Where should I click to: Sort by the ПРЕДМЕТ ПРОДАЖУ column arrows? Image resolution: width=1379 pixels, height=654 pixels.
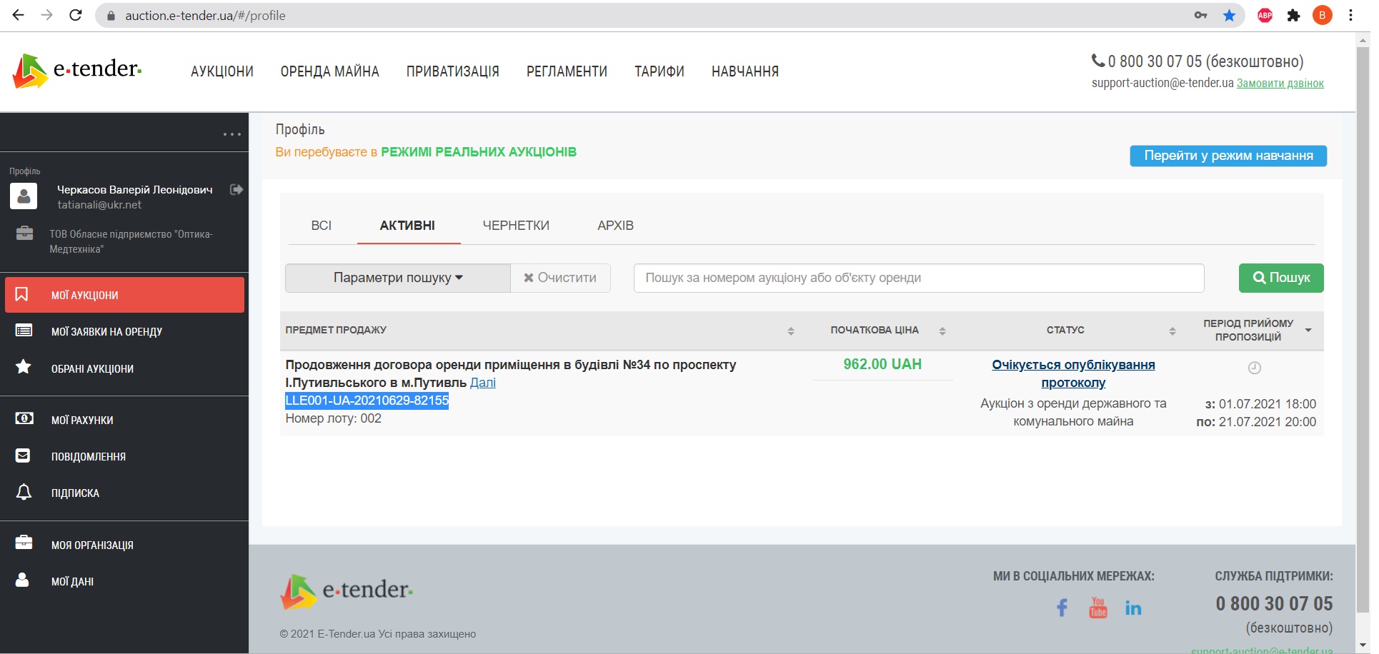(790, 331)
